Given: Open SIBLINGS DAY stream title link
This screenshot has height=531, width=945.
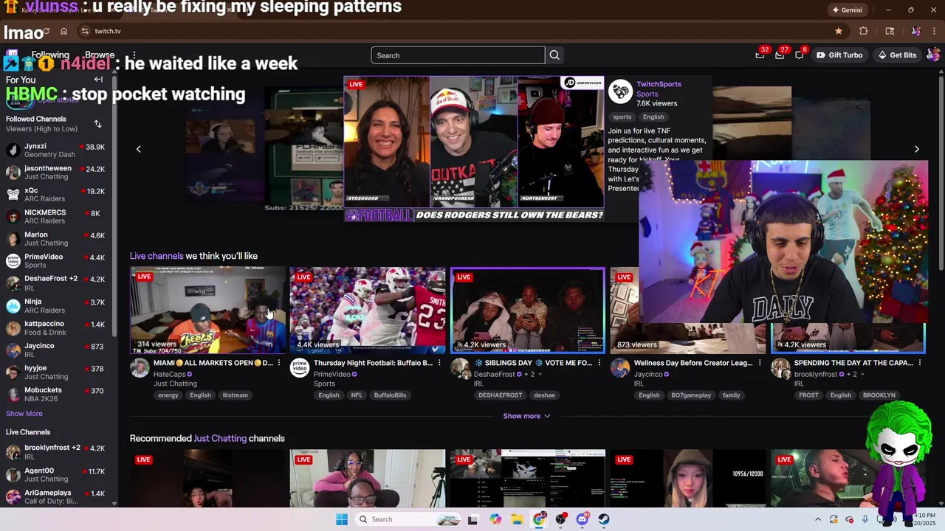Looking at the screenshot, I should pyautogui.click(x=533, y=363).
